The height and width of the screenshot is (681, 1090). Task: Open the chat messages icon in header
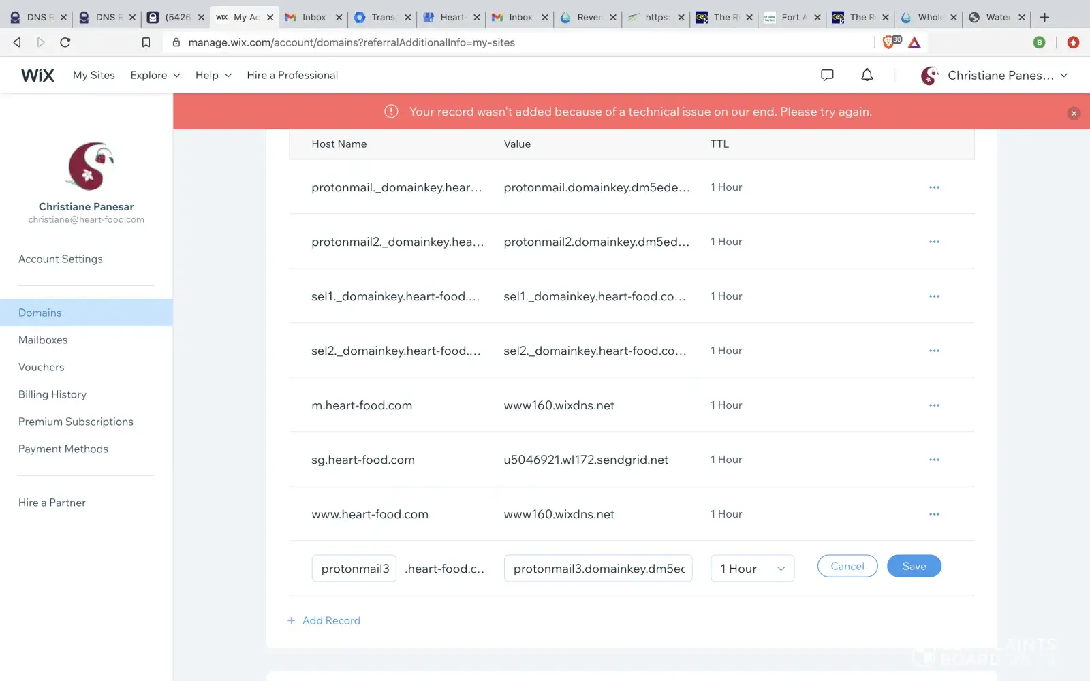827,76
